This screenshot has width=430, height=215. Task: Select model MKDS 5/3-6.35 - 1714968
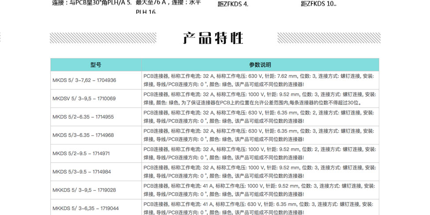tap(83, 135)
